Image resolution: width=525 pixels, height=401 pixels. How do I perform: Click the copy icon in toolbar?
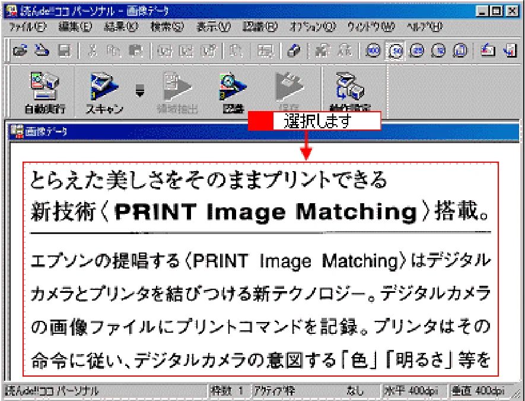click(x=113, y=50)
